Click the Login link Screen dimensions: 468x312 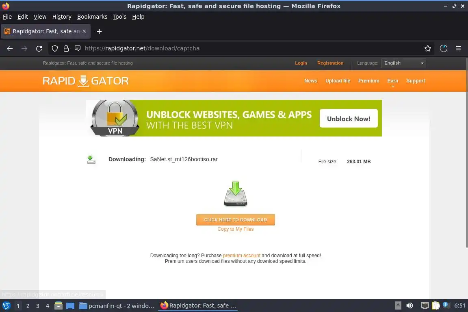301,63
